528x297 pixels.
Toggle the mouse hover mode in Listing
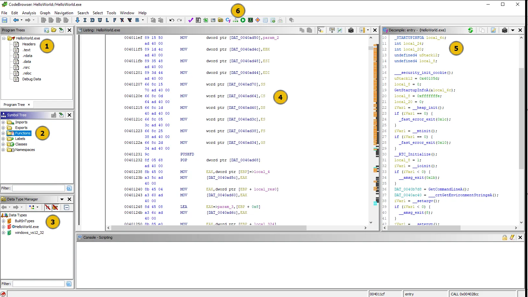point(320,30)
